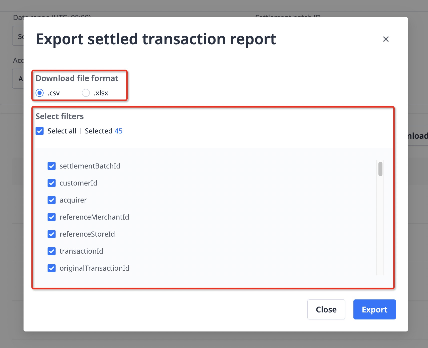Close the export dialog with X icon
The image size is (428, 348).
coord(386,39)
